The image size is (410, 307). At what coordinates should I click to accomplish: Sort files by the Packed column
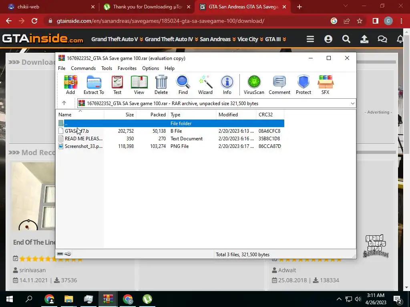[x=152, y=115]
